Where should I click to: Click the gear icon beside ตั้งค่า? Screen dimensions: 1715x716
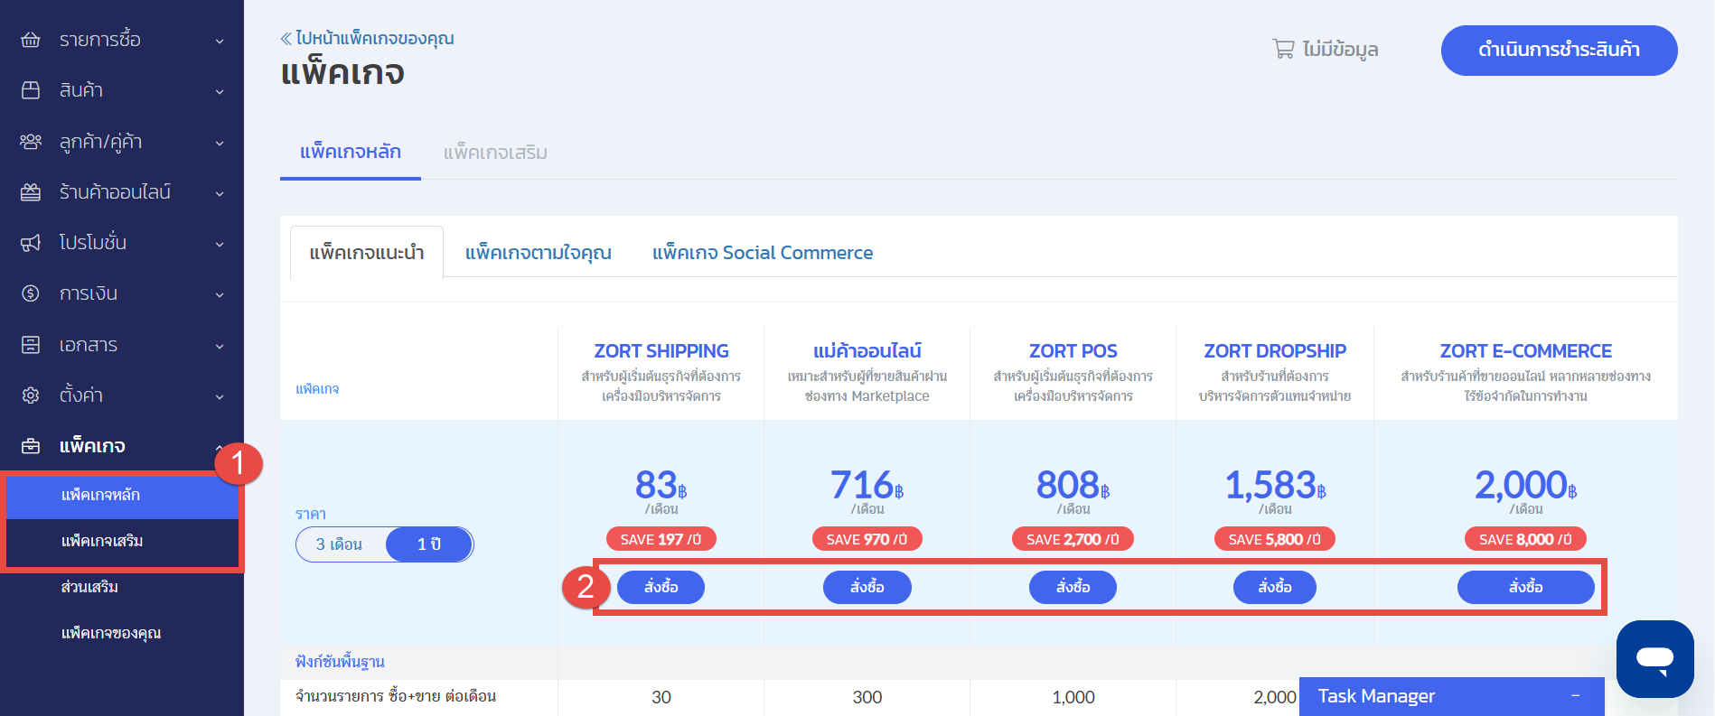31,395
